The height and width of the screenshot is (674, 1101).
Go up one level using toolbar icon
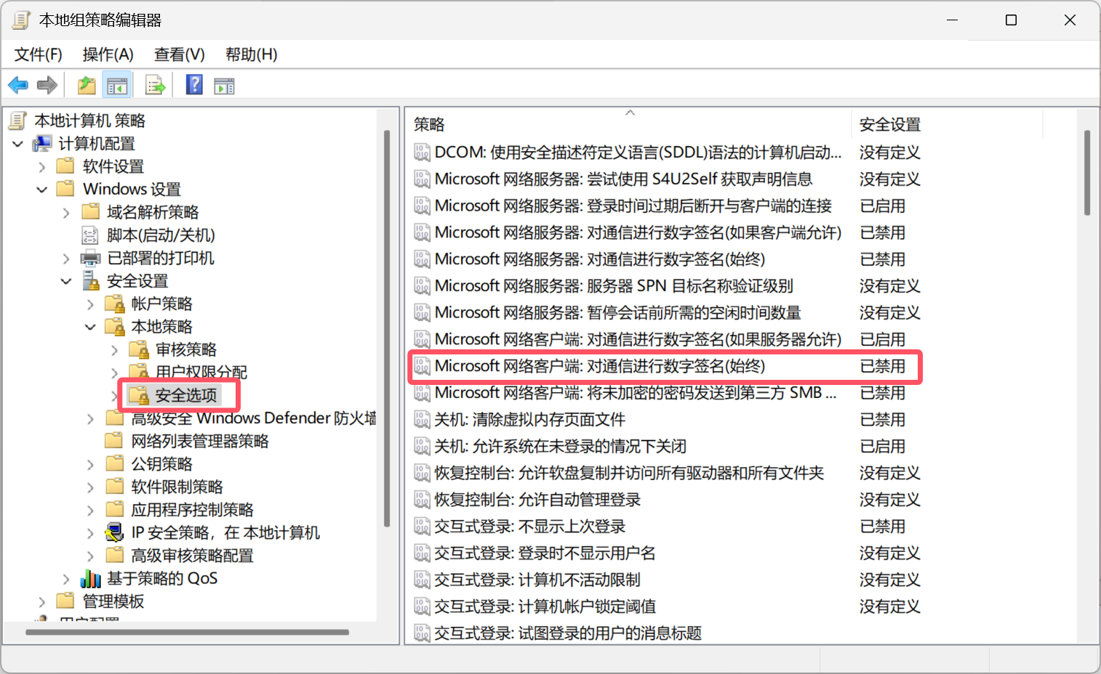click(x=87, y=86)
